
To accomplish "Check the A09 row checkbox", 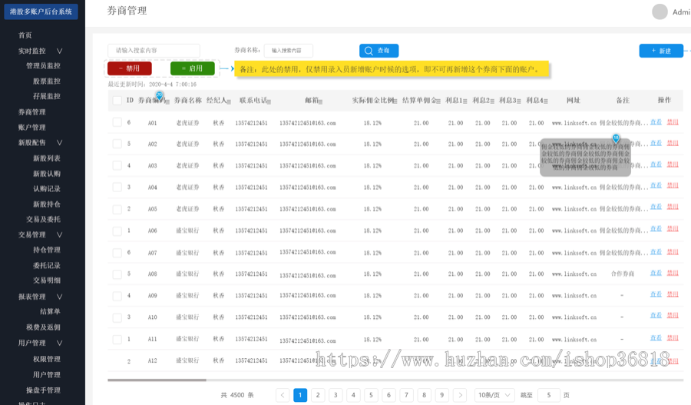I will [117, 296].
